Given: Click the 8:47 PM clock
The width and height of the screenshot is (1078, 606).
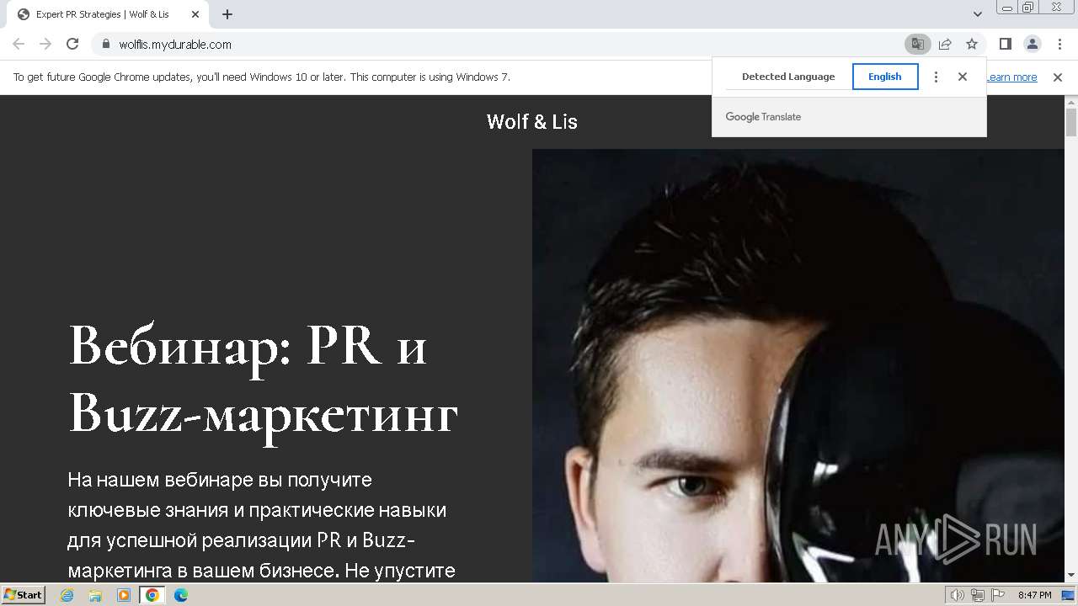Looking at the screenshot, I should 1035,595.
